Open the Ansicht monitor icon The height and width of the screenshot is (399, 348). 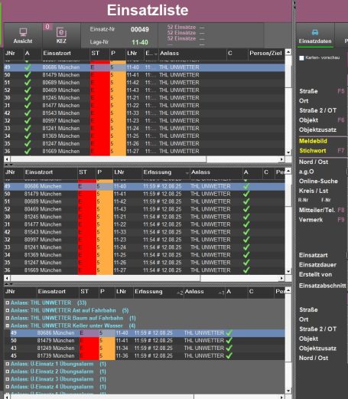point(23,32)
